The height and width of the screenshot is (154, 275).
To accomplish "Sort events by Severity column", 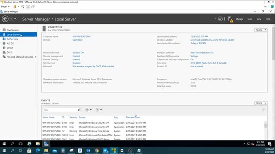I will 73,117.
